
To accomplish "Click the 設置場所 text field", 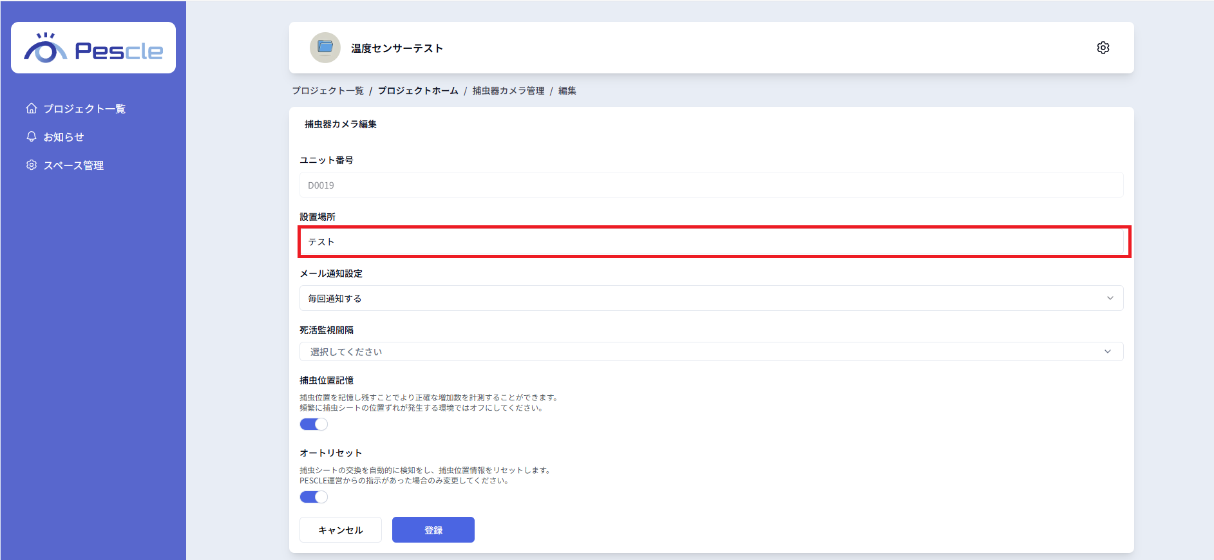I will tap(712, 242).
